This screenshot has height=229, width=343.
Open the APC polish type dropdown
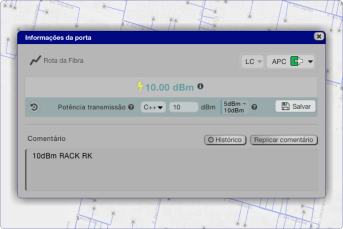click(x=290, y=62)
